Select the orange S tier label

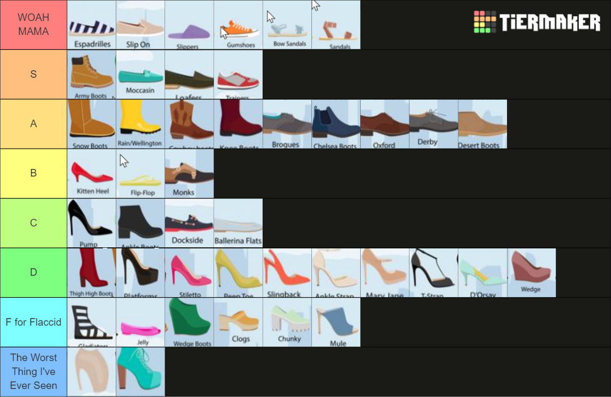33,75
